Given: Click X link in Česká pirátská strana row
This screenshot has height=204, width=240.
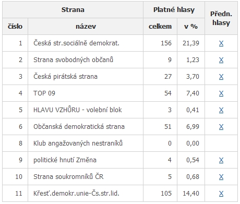Looking at the screenshot, I should pyautogui.click(x=221, y=77).
